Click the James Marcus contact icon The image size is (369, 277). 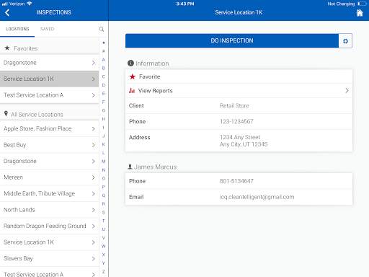click(x=130, y=167)
